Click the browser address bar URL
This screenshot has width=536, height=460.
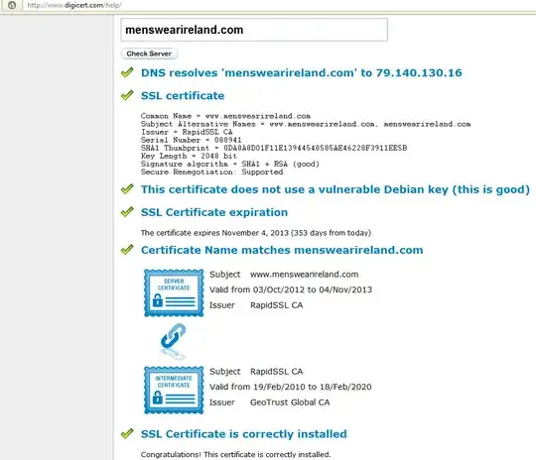tap(74, 5)
